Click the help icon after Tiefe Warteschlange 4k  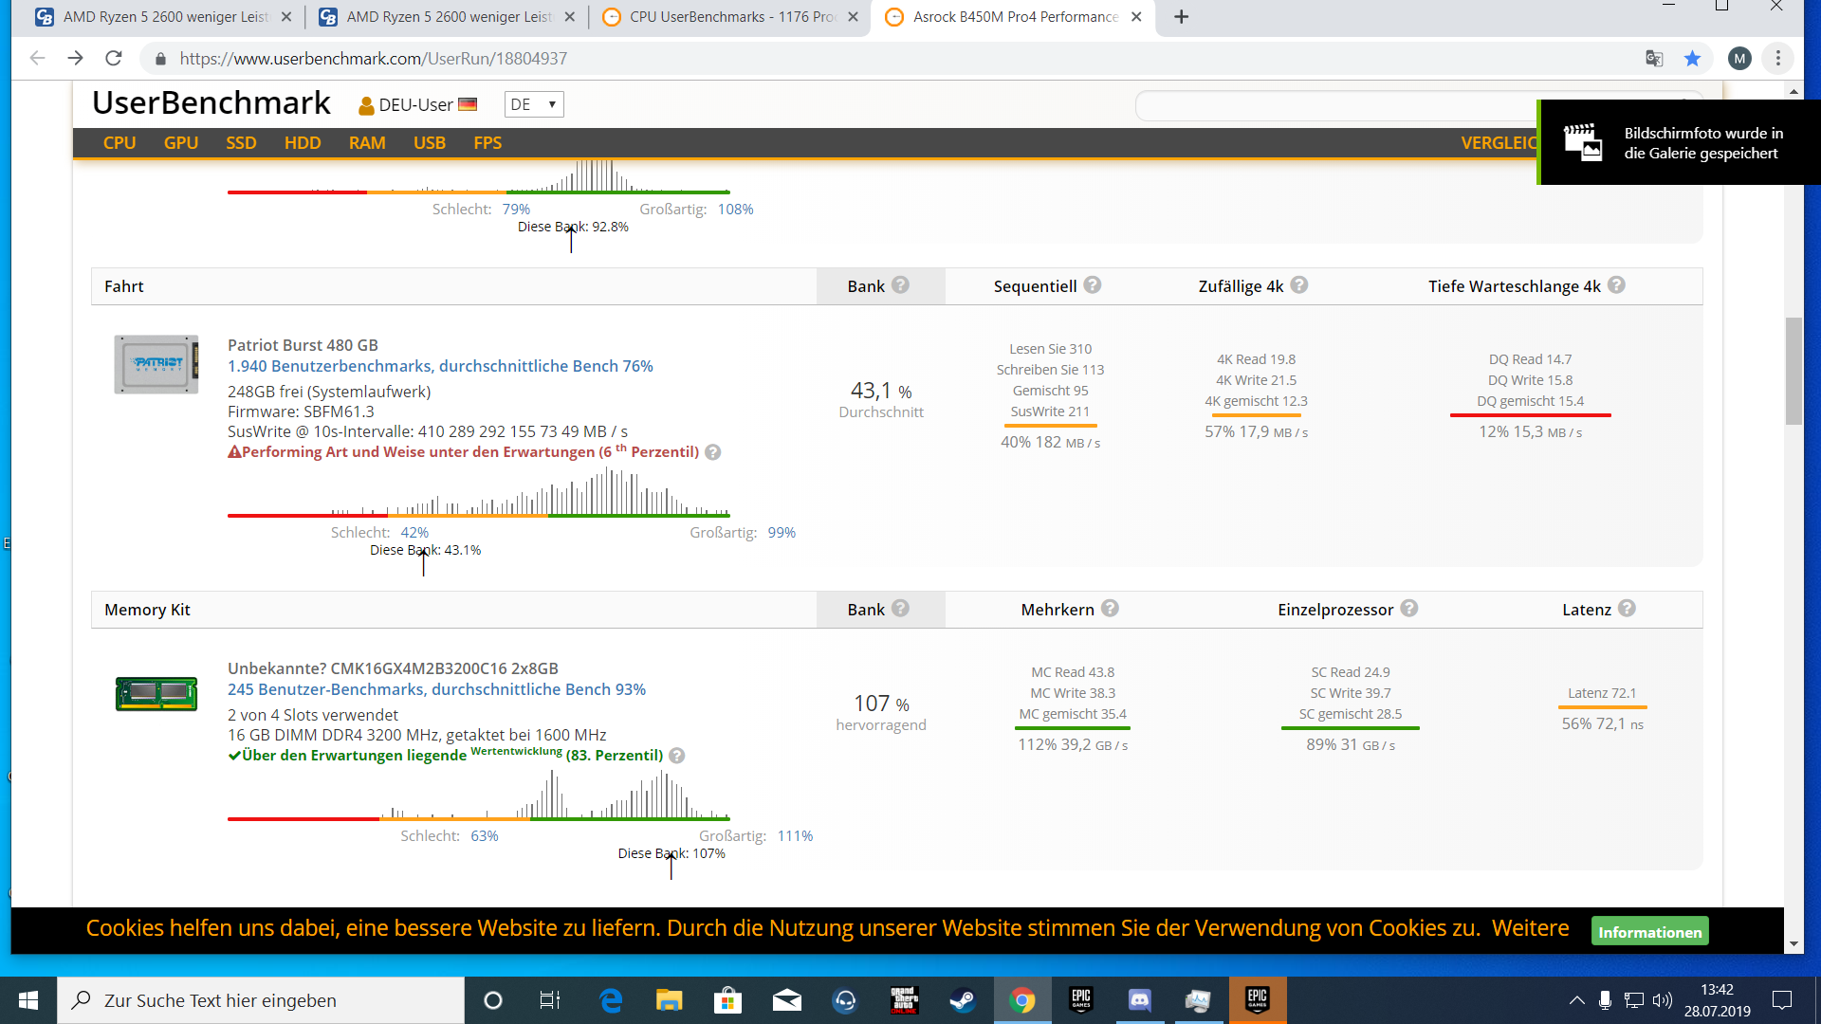pos(1616,285)
